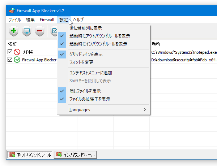
Task: Sort by the 名前 column header
Action: 12,44
